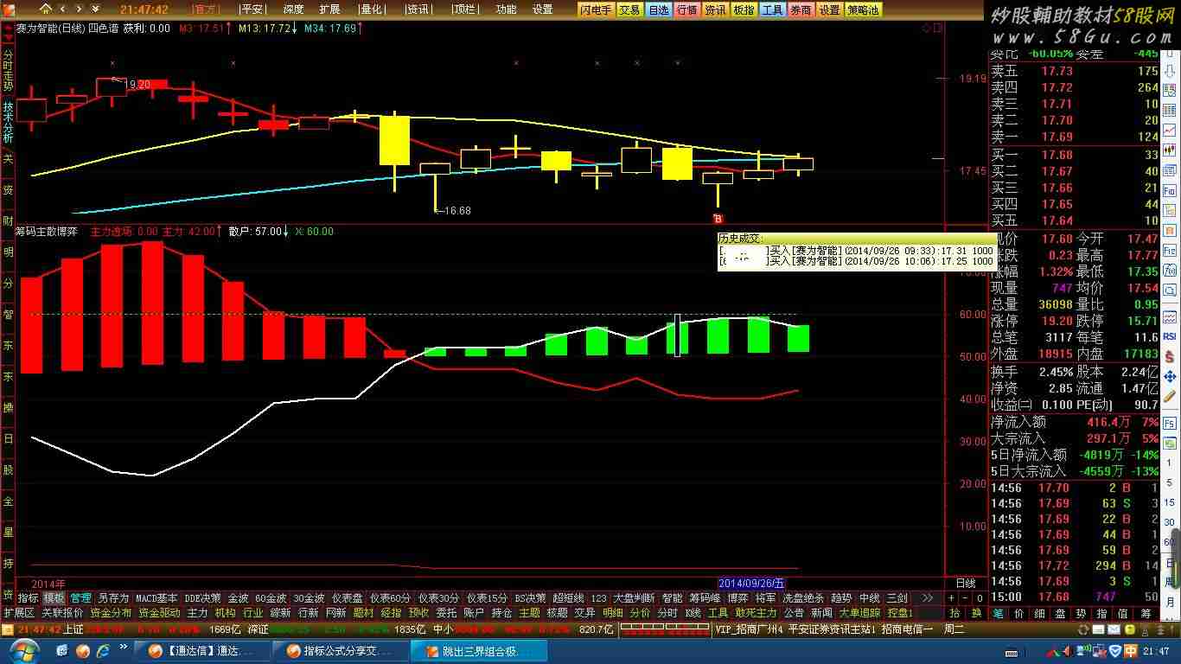Select the 资金分布 tab in bottom row
This screenshot has height=664, width=1181.
point(111,613)
